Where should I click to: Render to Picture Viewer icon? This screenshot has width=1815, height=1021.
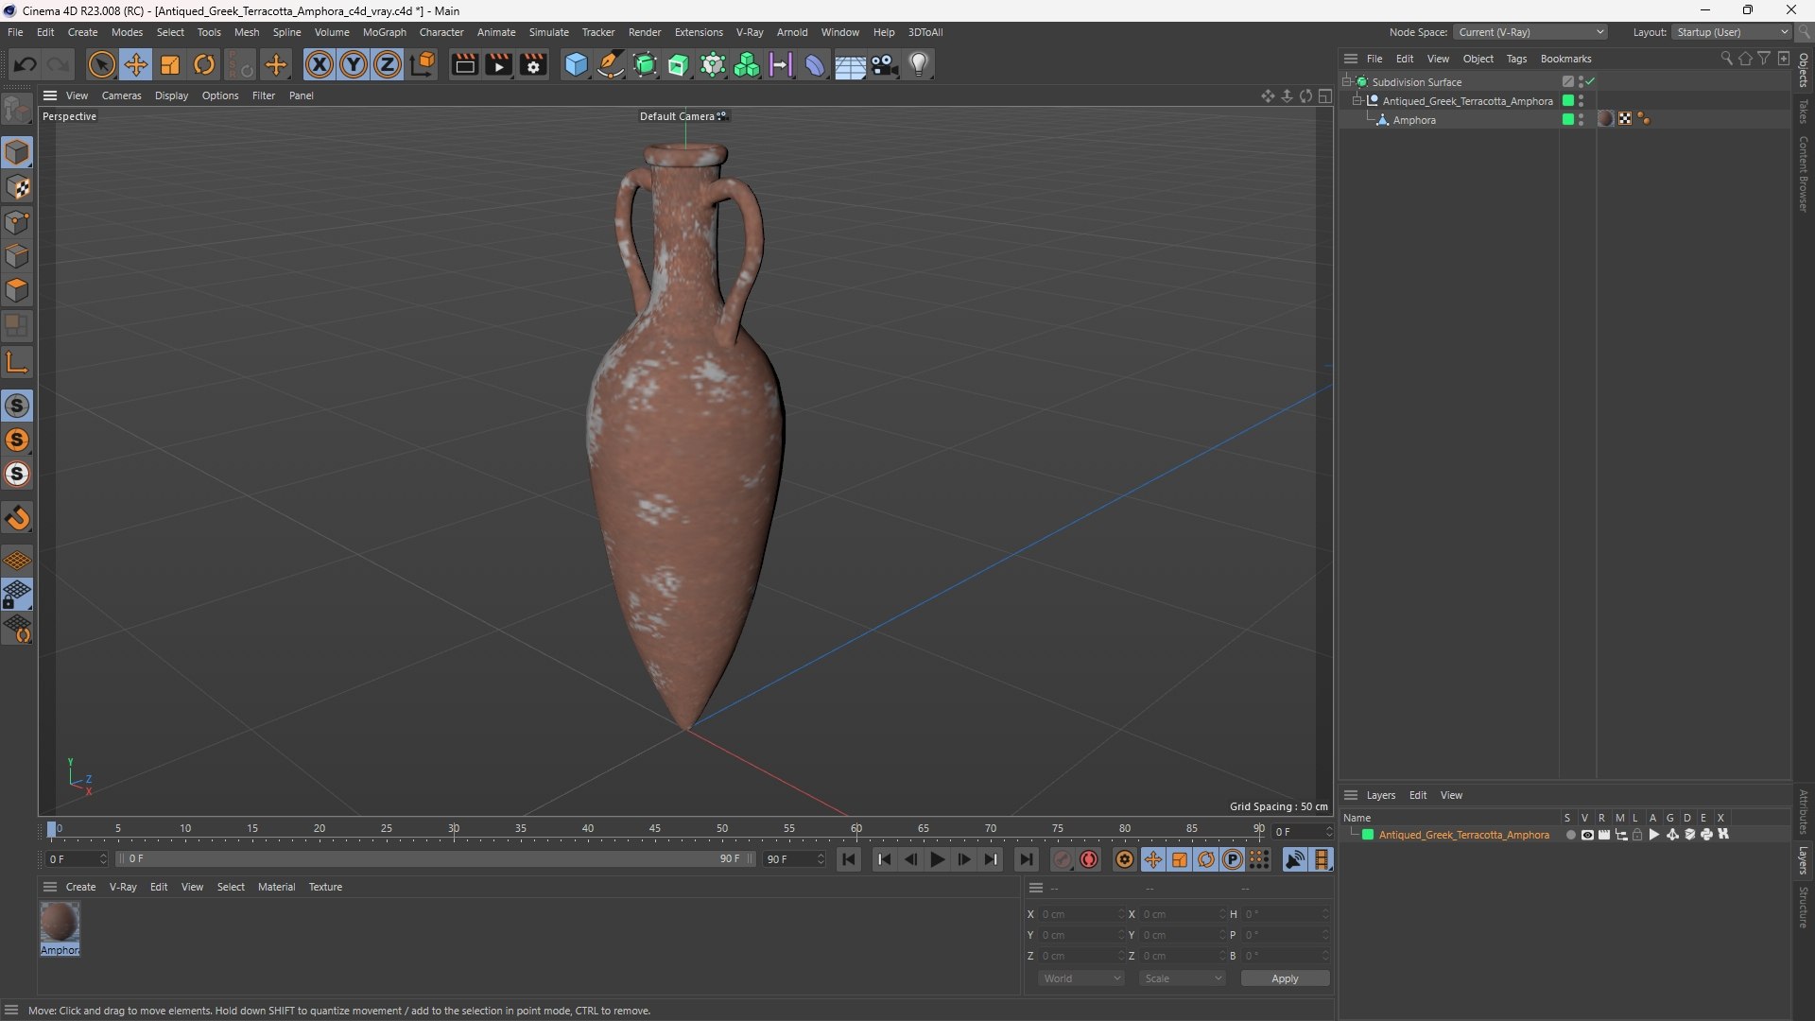pos(498,64)
